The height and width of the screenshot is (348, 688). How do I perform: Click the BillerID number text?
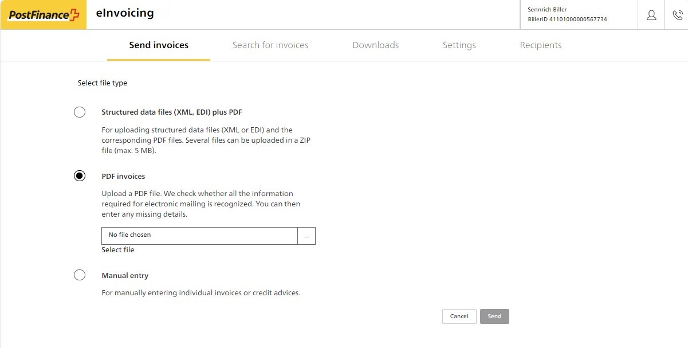(567, 19)
